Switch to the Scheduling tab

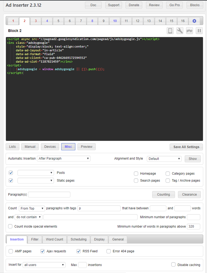78,239
